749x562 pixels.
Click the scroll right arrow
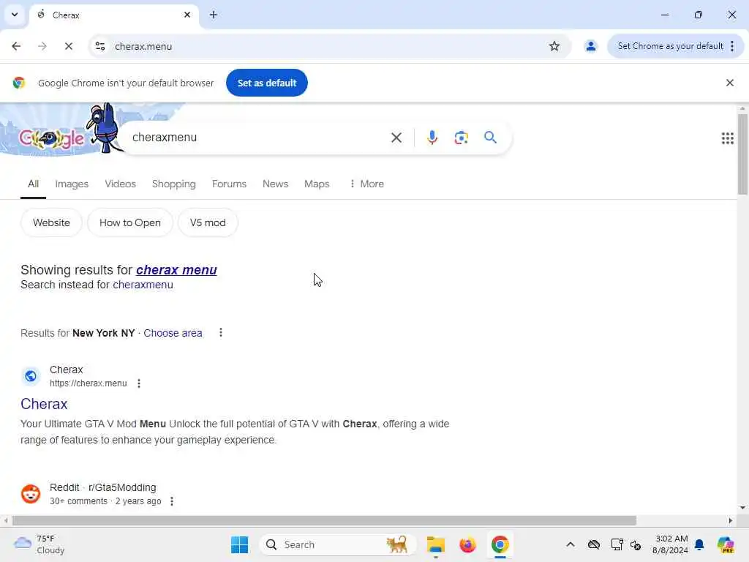tap(731, 520)
